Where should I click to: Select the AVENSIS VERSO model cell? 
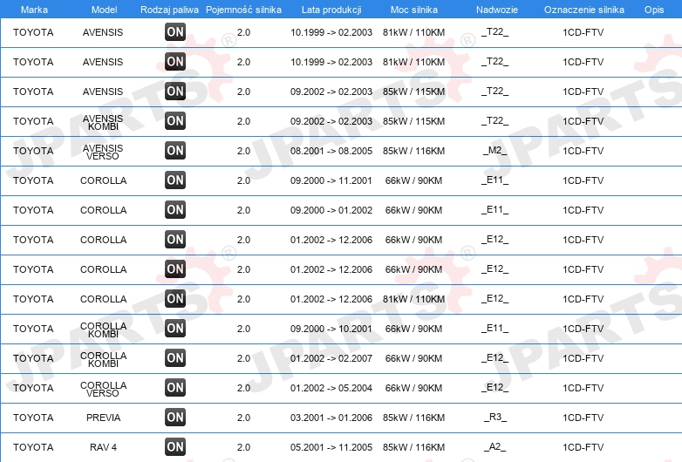coord(103,153)
